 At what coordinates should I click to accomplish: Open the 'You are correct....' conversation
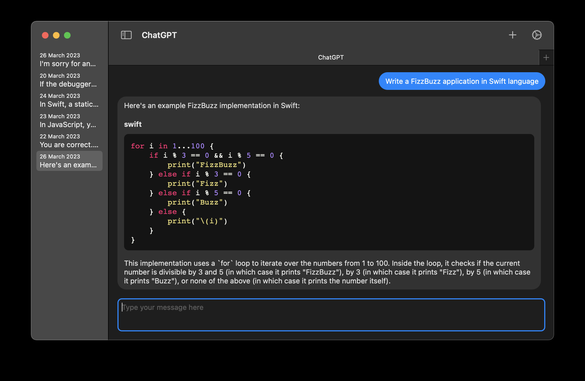[69, 141]
